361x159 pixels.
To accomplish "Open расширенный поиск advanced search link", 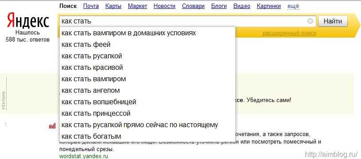I will (289, 33).
